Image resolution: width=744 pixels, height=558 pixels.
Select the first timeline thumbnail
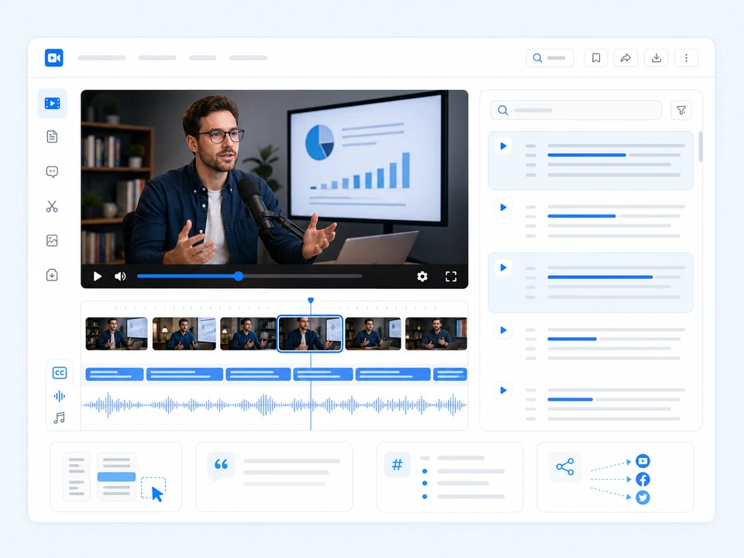point(117,334)
